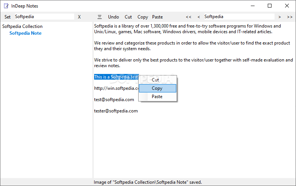
Task: Maximize the InDeep Notes window
Action: pos(270,6)
